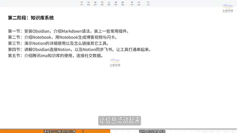Open the 媒体 media insert icon
Screen dimensions: 237x133
pos(102,3)
